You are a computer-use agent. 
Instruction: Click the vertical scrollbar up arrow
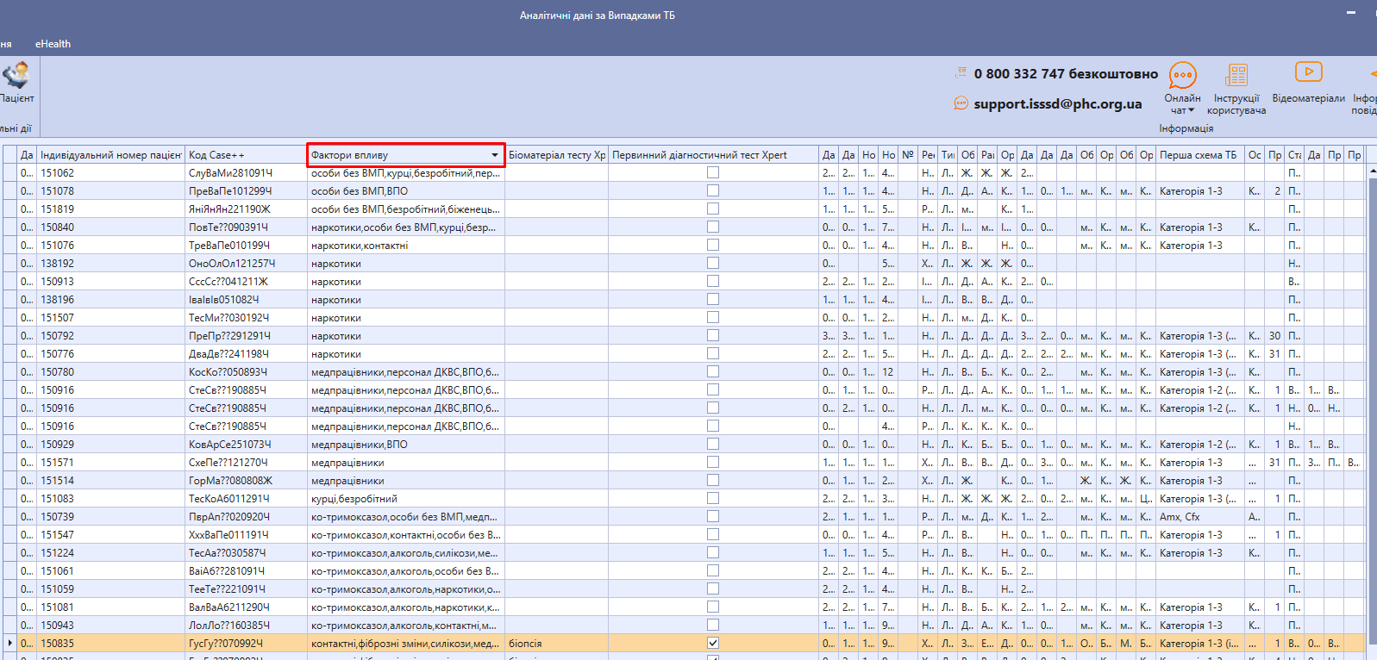click(1372, 171)
